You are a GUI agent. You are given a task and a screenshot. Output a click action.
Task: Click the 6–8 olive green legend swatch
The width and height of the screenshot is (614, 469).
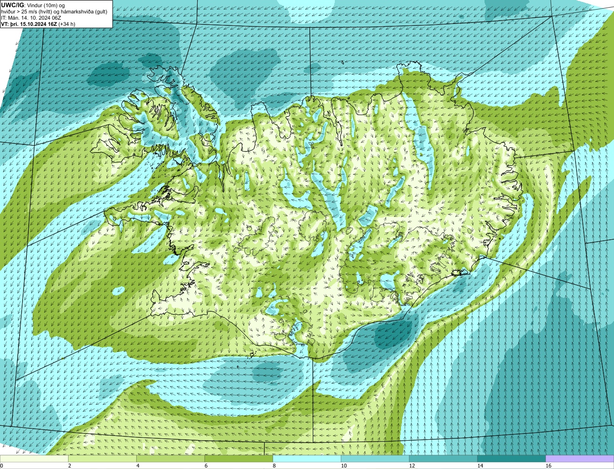(x=239, y=458)
